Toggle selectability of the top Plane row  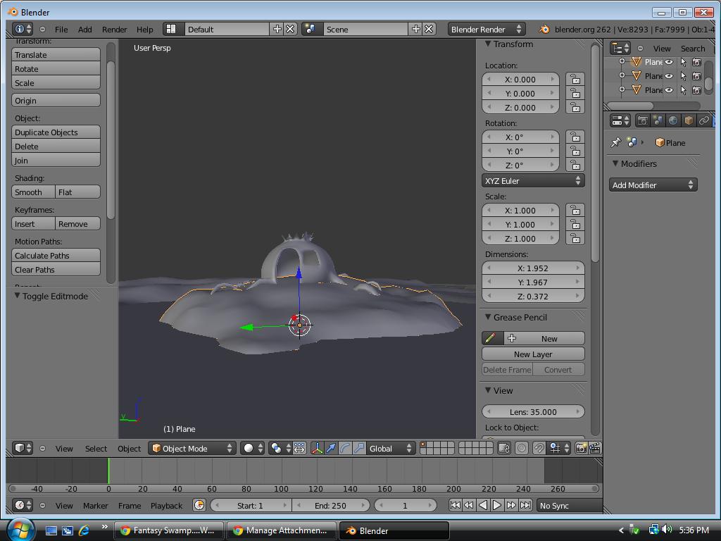point(683,62)
